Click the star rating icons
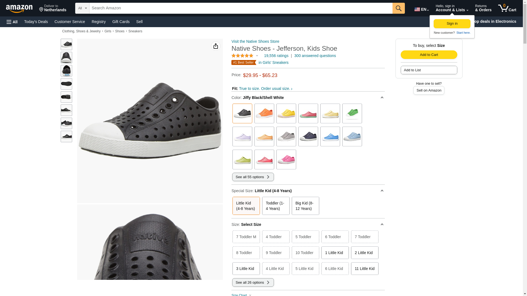Viewport: 527px width, 296px height. pos(242,56)
